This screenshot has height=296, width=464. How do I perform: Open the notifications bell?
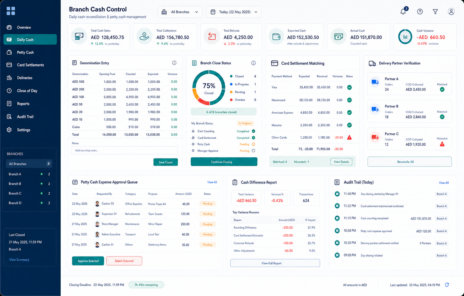[403, 12]
